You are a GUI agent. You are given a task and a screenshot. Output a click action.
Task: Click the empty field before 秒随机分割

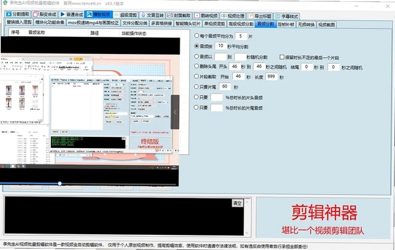[240, 57]
